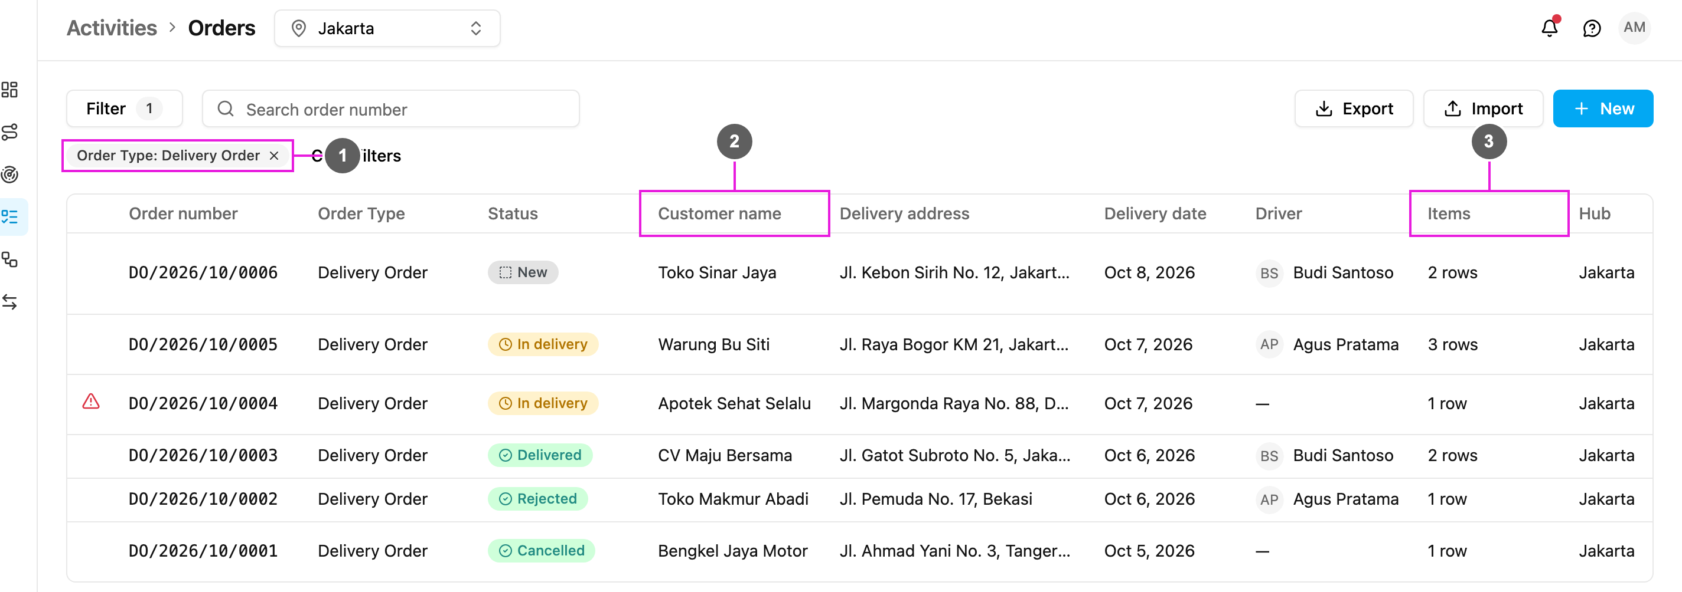
Task: Open the Filter button
Action: coord(124,108)
